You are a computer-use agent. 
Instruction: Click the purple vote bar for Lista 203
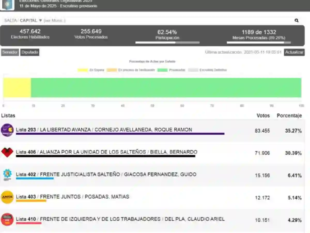point(120,134)
